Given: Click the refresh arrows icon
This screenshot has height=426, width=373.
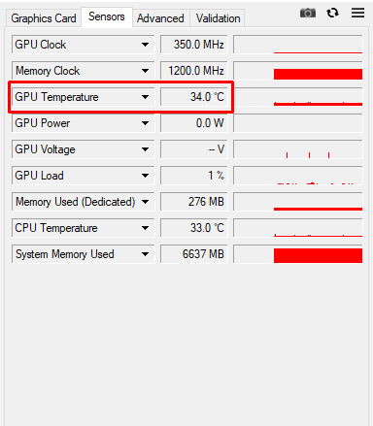Looking at the screenshot, I should pos(332,13).
